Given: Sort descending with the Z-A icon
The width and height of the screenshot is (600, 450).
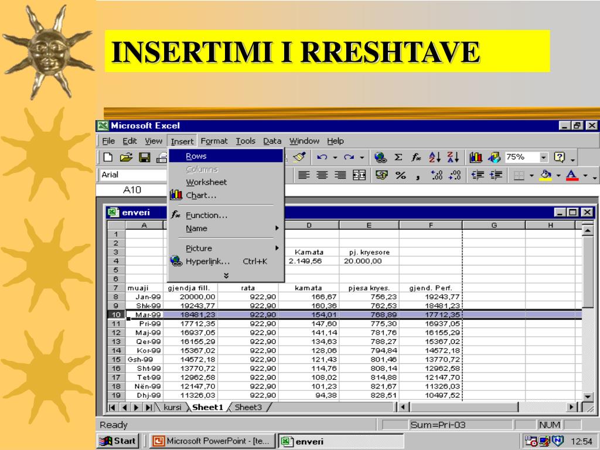Looking at the screenshot, I should tap(453, 157).
